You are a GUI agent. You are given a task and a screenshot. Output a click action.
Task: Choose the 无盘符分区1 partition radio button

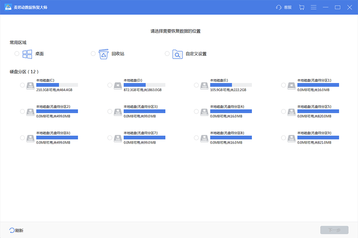[284, 85]
